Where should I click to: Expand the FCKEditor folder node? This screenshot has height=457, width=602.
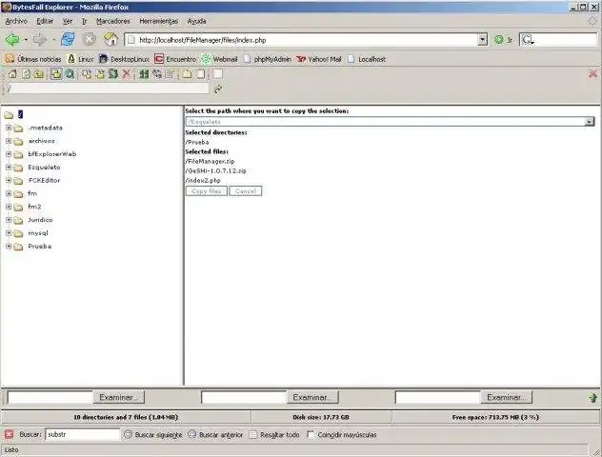point(9,180)
